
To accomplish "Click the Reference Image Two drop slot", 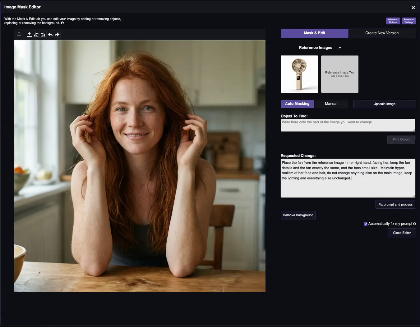I will [339, 74].
